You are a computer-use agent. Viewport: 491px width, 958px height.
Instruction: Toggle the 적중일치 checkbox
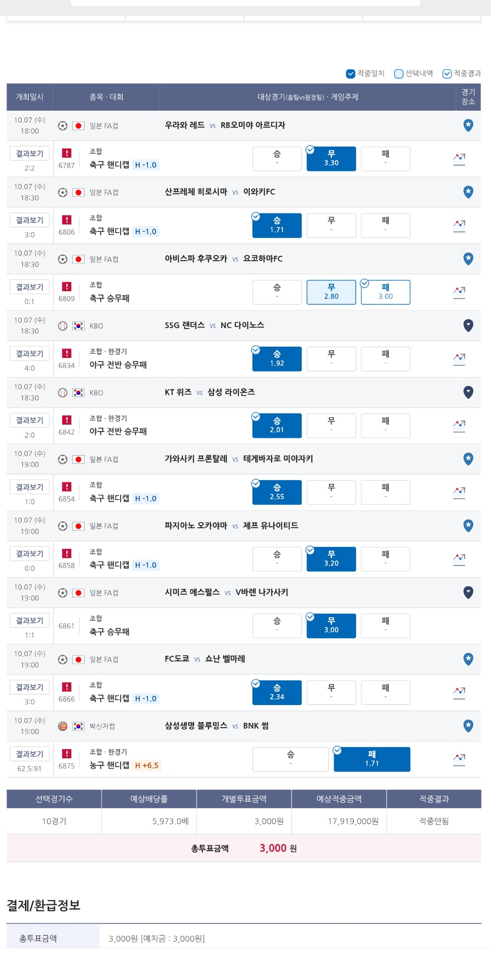pos(350,74)
